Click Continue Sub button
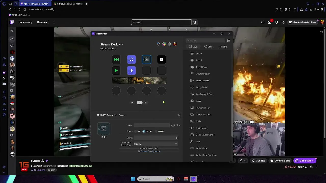326x183 pixels. [280, 161]
